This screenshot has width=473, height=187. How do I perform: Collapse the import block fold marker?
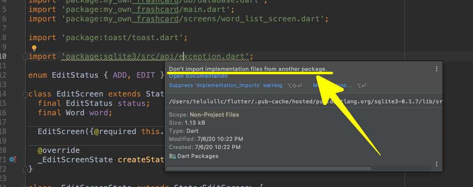(x=26, y=57)
